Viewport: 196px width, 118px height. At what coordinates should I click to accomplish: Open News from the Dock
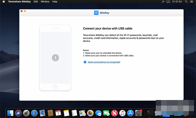pyautogui.click(x=114, y=113)
